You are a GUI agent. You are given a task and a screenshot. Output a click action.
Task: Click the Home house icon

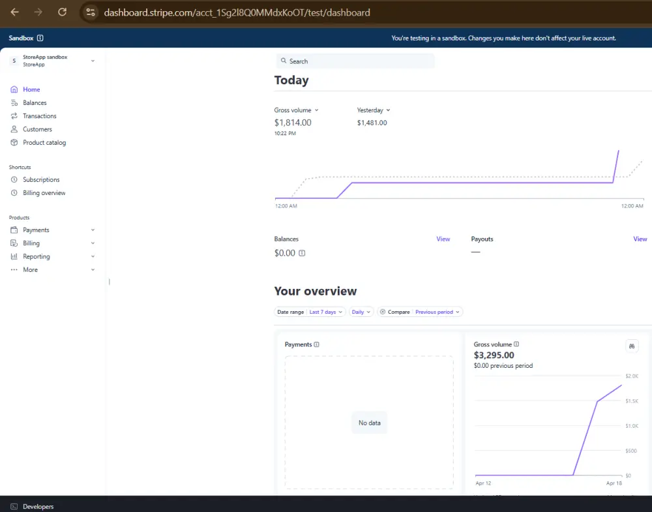click(14, 89)
